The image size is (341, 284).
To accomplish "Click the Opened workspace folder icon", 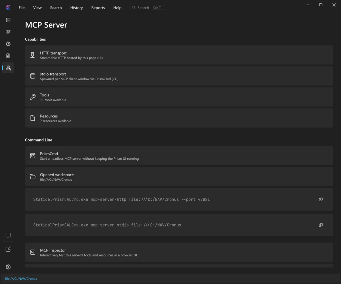I will [32, 177].
